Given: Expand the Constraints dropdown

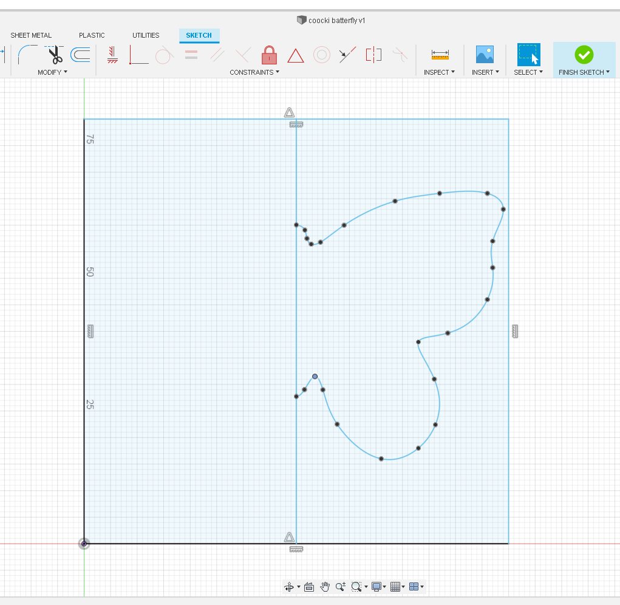Looking at the screenshot, I should [x=254, y=72].
